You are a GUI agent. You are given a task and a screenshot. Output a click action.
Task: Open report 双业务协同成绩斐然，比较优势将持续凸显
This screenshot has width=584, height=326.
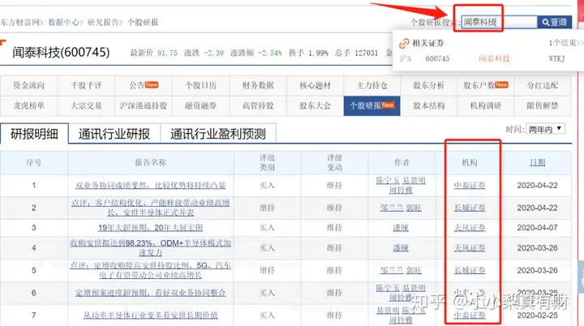pos(151,185)
